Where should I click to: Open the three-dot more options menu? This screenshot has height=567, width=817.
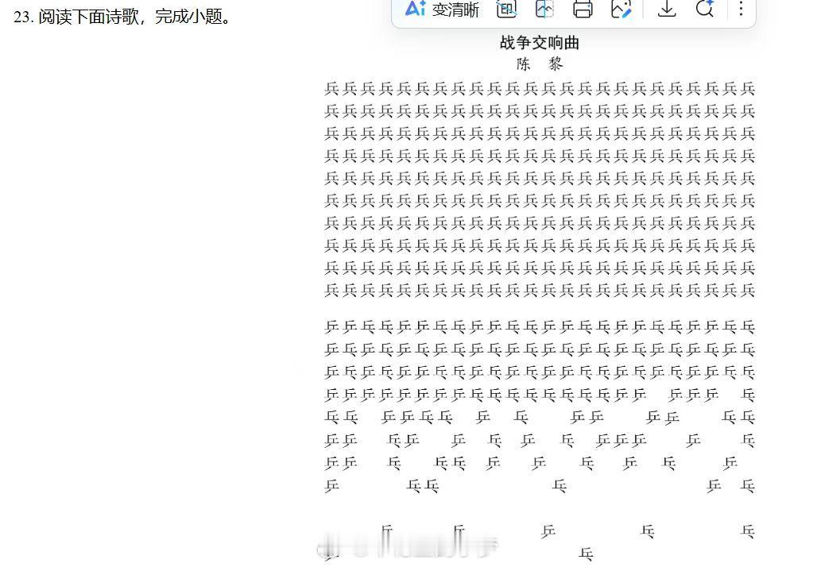pos(741,10)
